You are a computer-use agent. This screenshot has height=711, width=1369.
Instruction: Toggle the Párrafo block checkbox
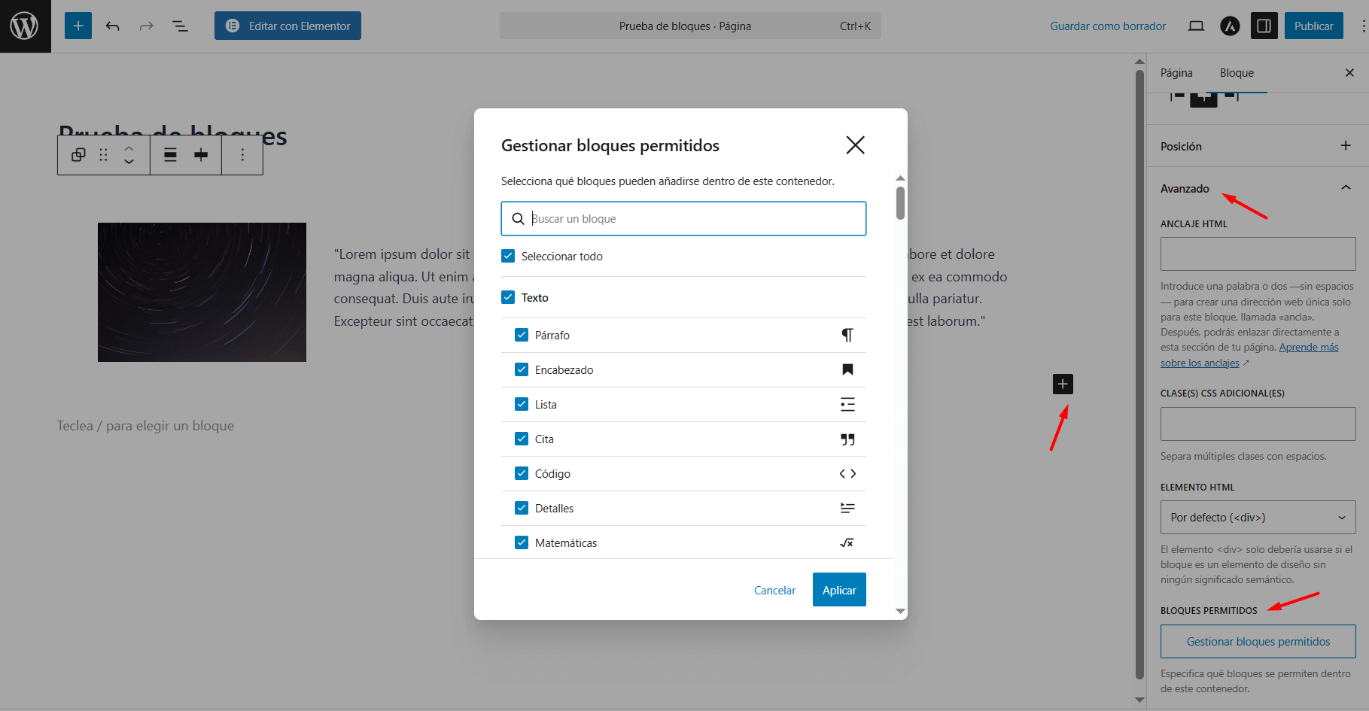[522, 336]
